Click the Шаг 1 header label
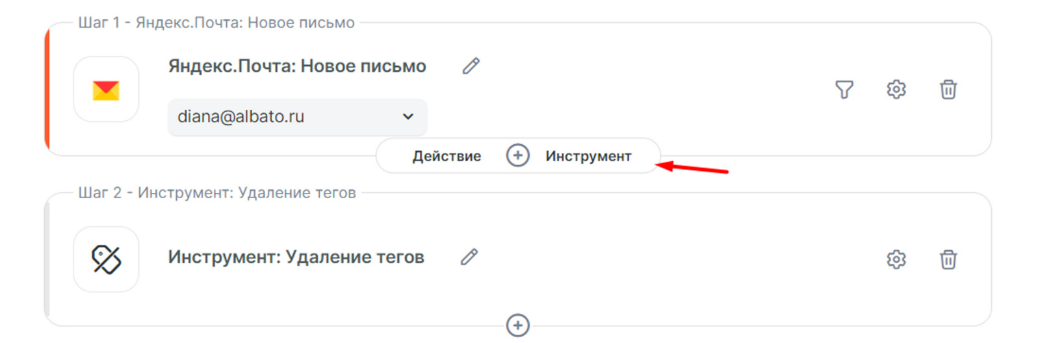 coord(216,23)
